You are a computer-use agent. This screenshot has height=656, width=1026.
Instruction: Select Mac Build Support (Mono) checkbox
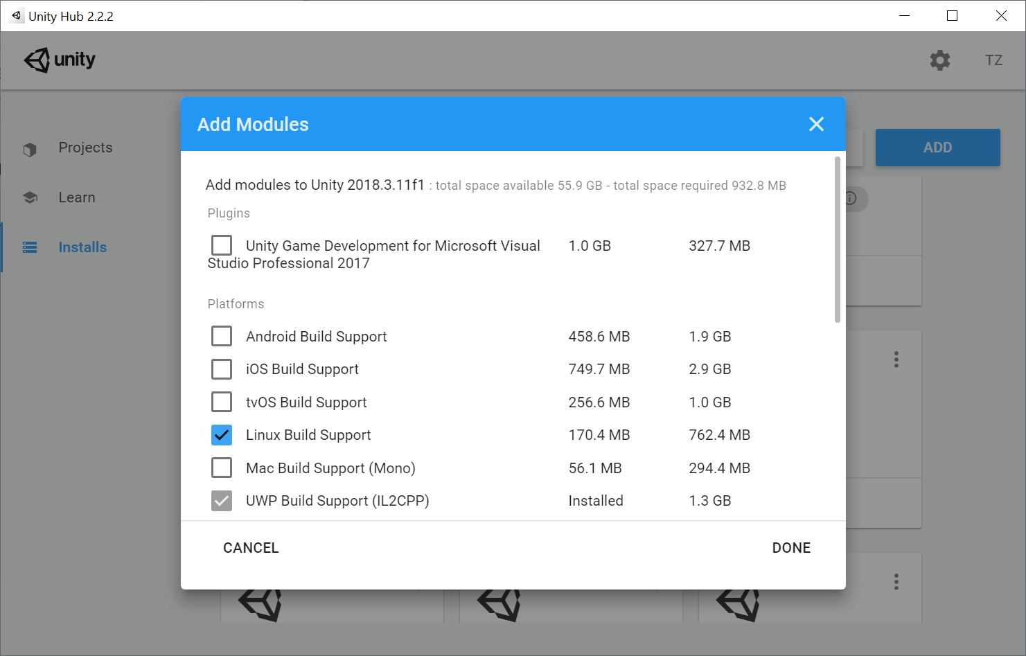[222, 468]
